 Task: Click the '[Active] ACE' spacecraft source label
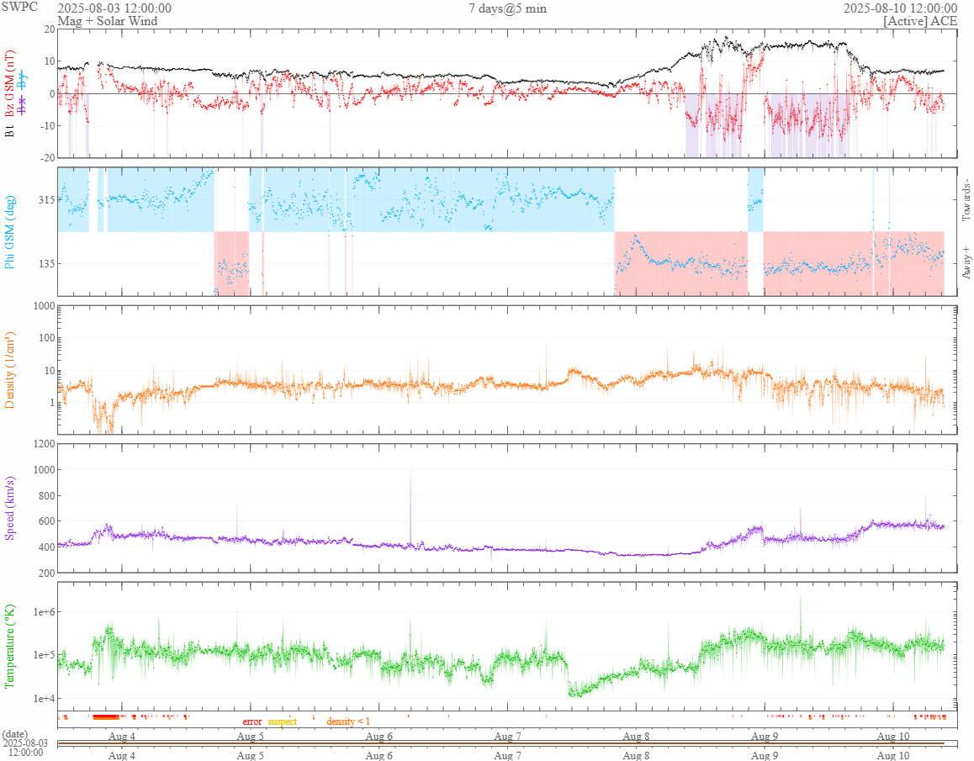coord(920,21)
